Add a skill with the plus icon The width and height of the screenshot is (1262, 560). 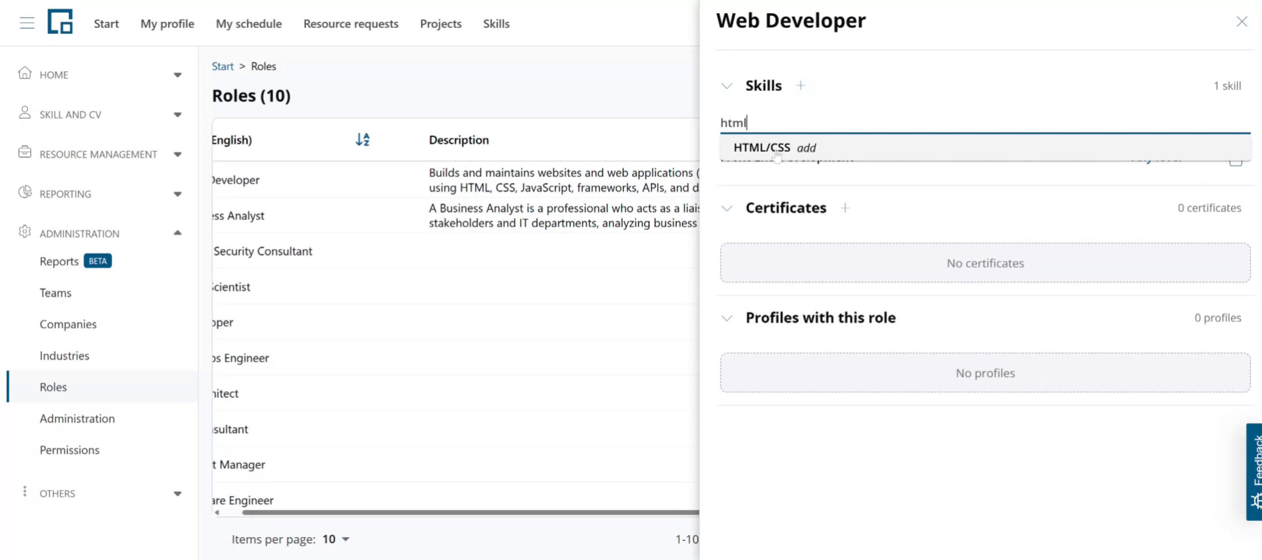coord(800,86)
